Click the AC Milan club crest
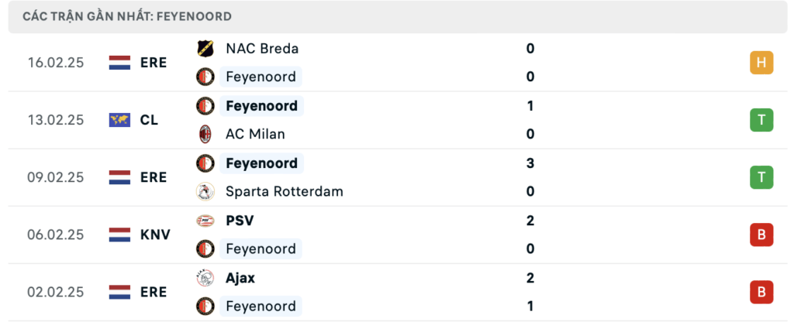The width and height of the screenshot is (794, 322). pos(205,134)
